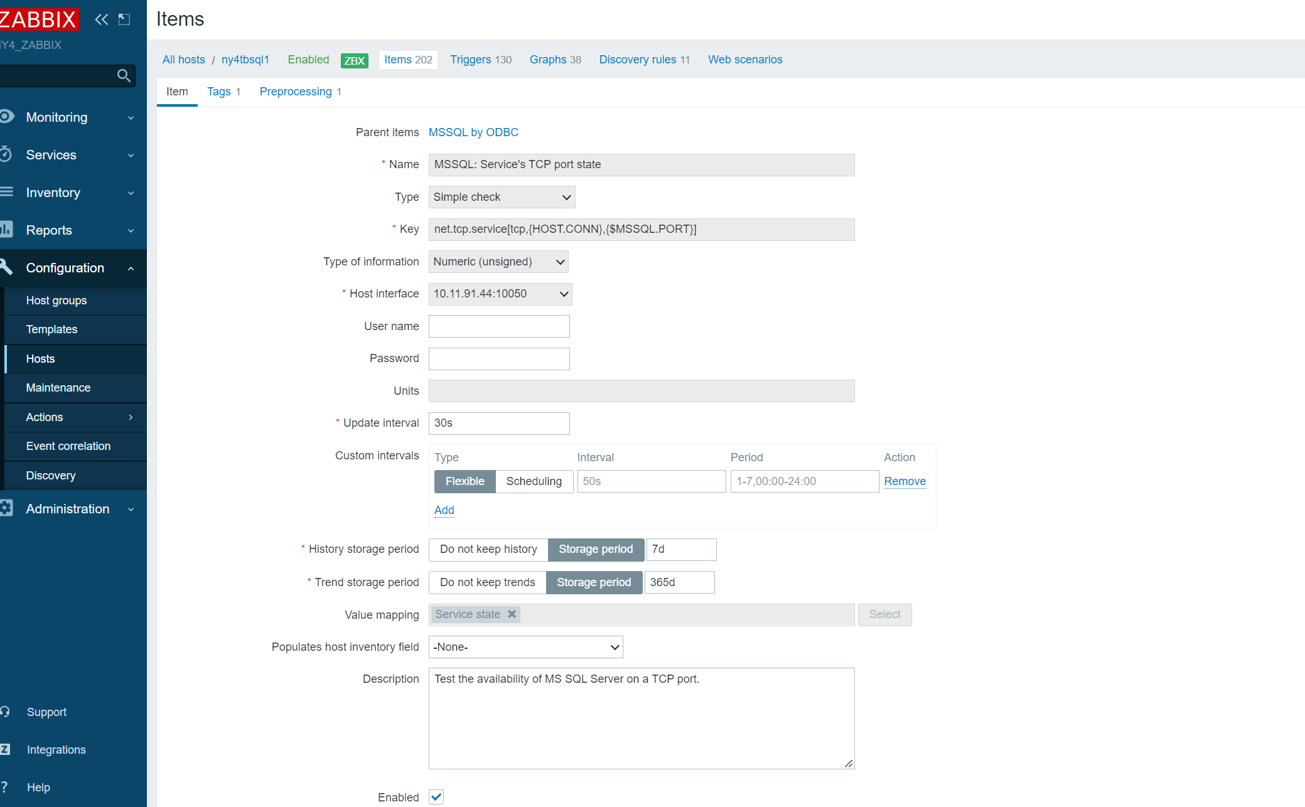
Task: Click the MSSQL by ODBC link
Action: (473, 132)
